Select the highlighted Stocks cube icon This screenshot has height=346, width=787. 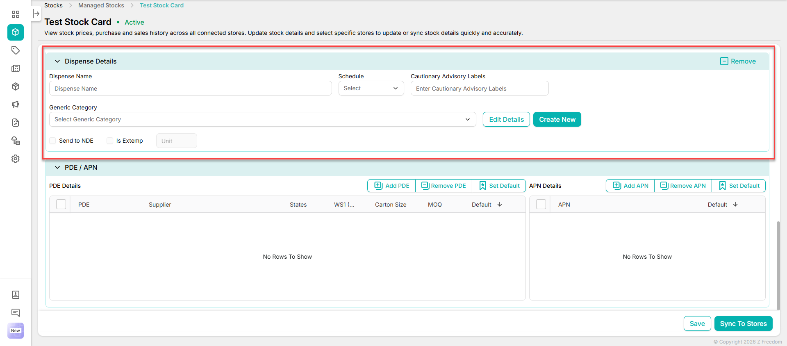(x=16, y=32)
